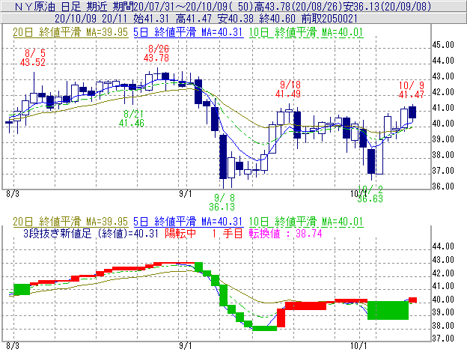
Task: Click the open interest text 前取2050021
Action: pos(329,19)
